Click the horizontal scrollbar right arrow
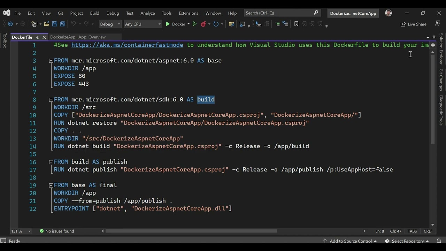 (x=364, y=231)
